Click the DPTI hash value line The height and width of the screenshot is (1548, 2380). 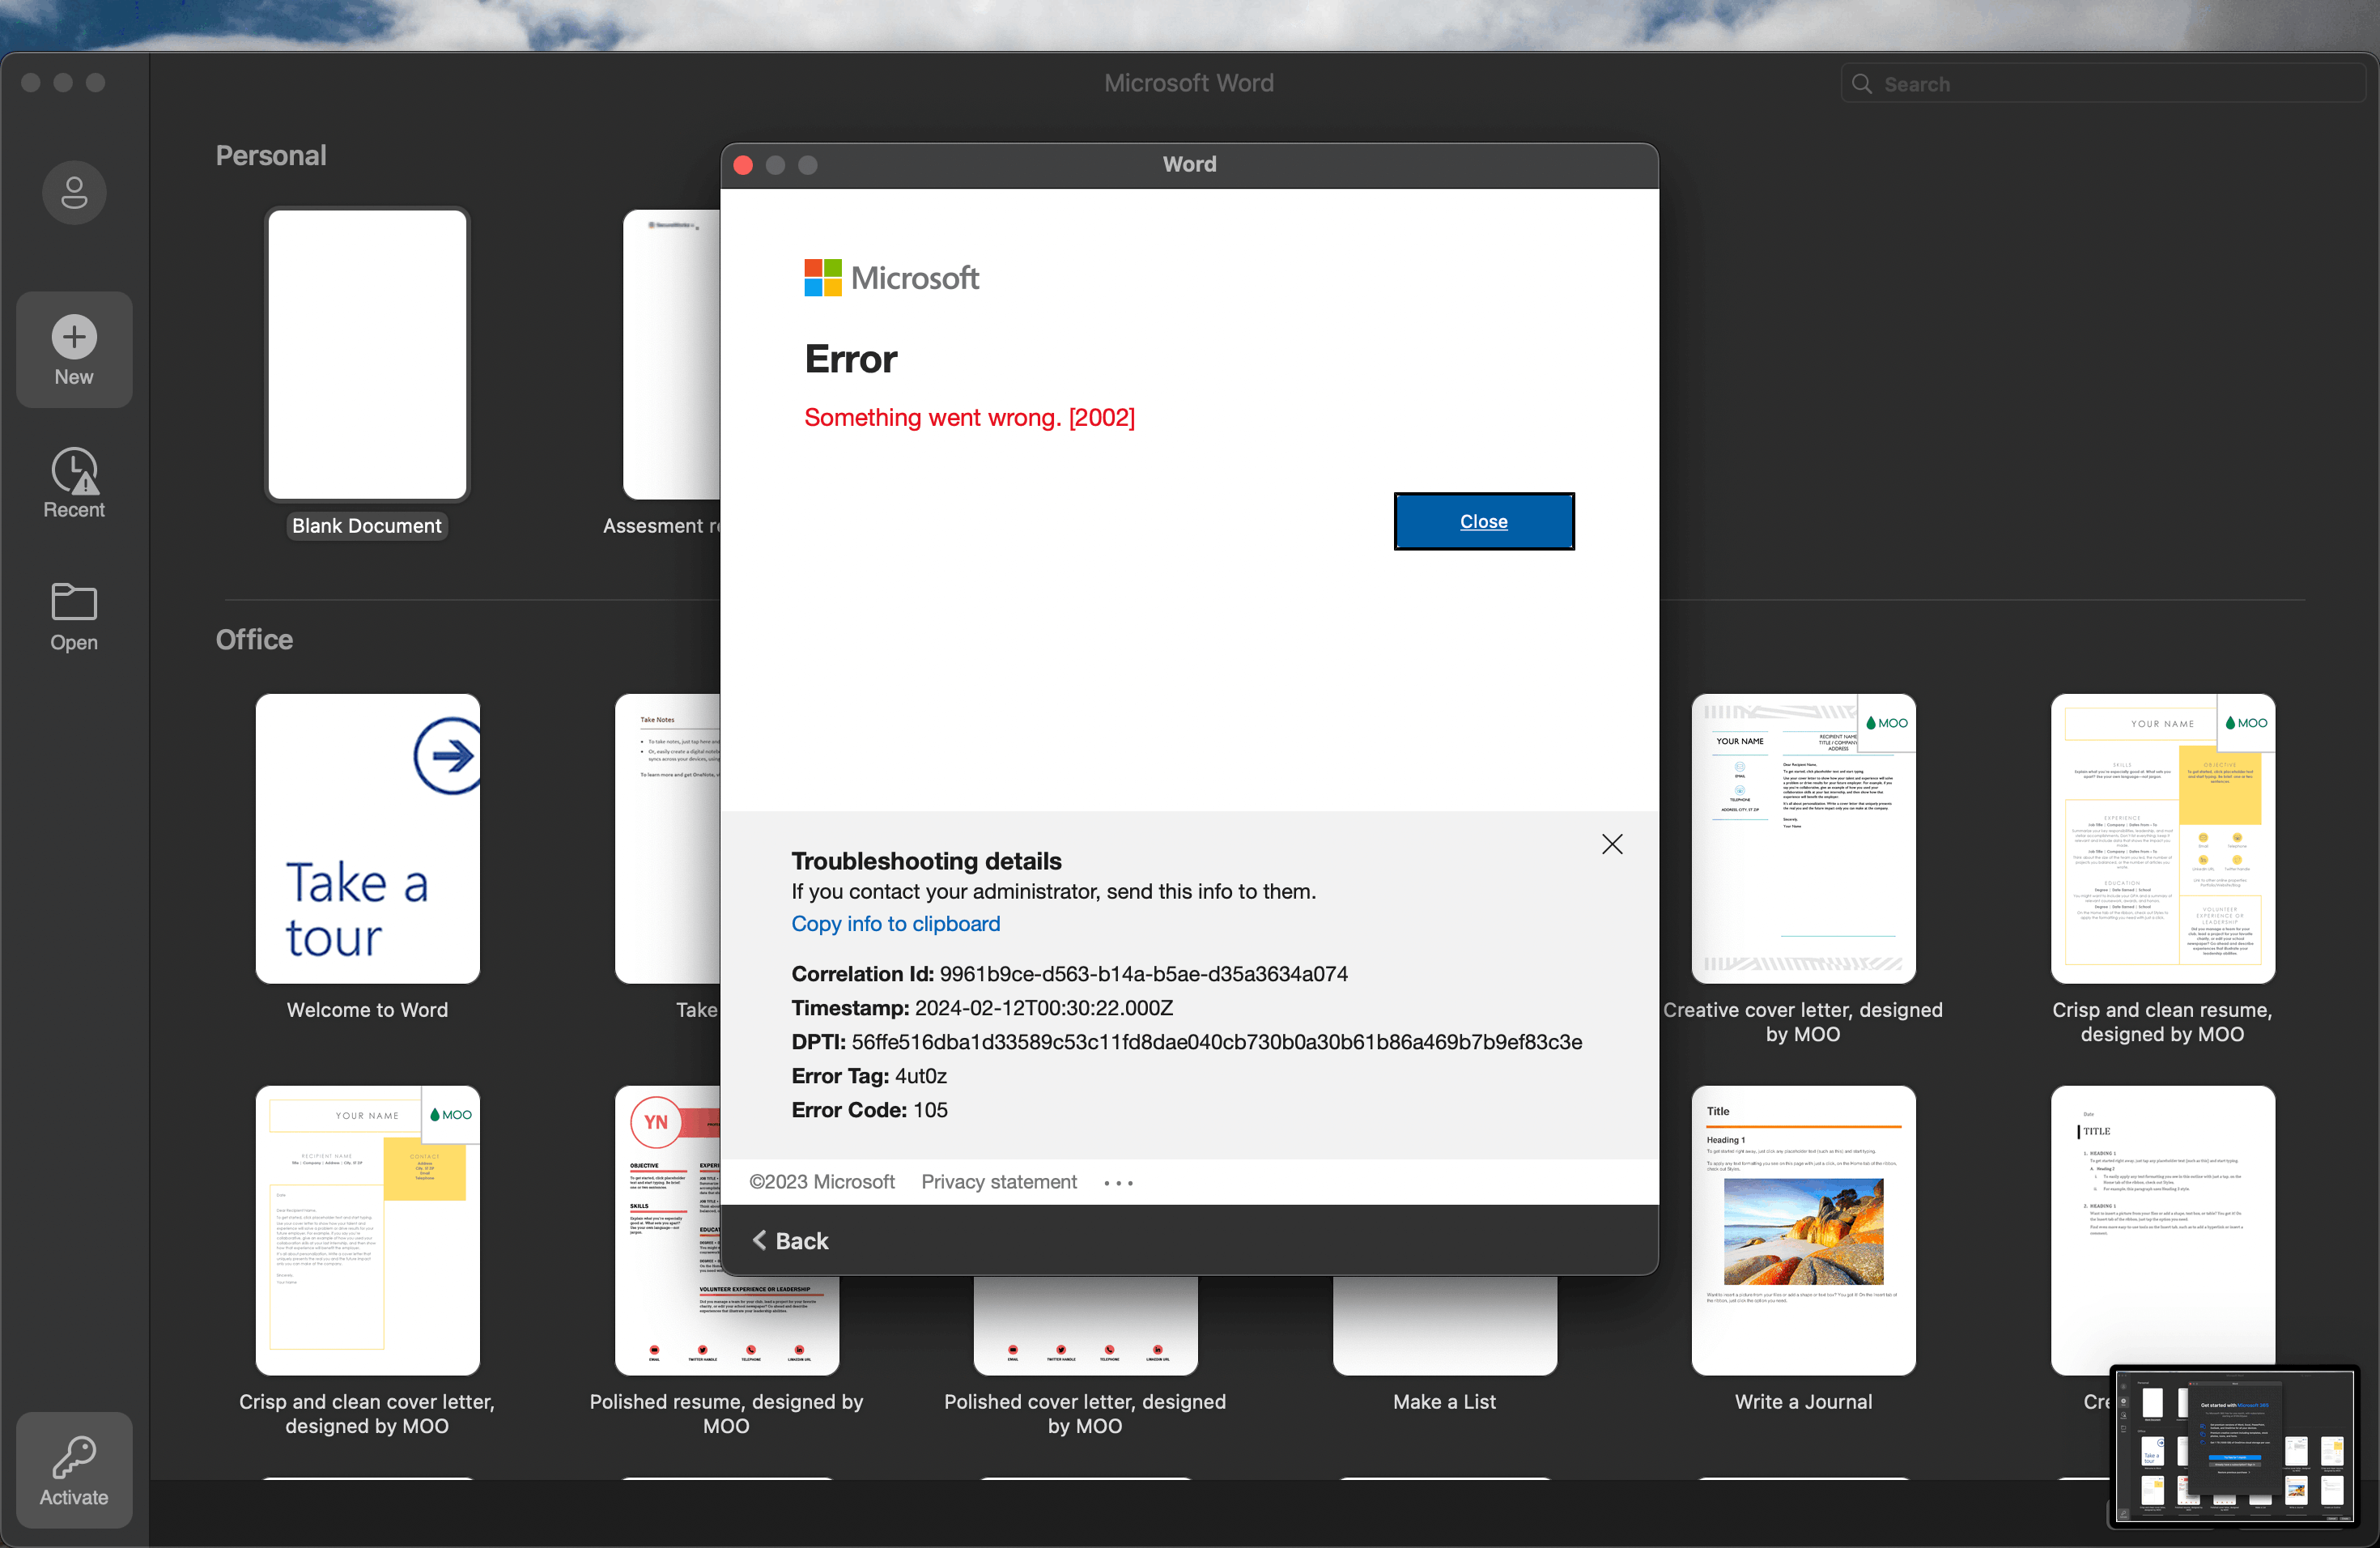tap(1186, 1042)
